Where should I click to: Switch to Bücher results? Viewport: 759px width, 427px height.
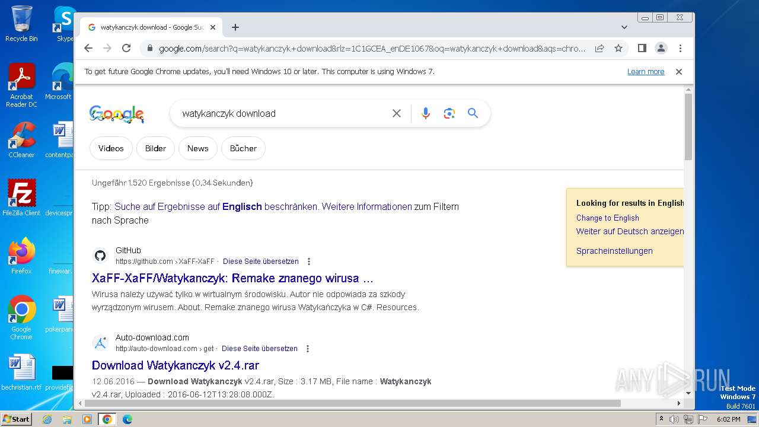(243, 148)
